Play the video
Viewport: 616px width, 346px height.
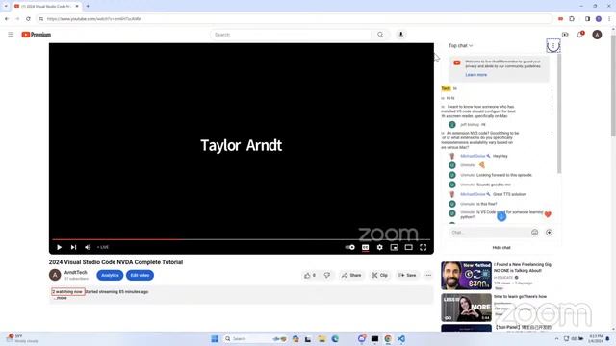click(59, 247)
